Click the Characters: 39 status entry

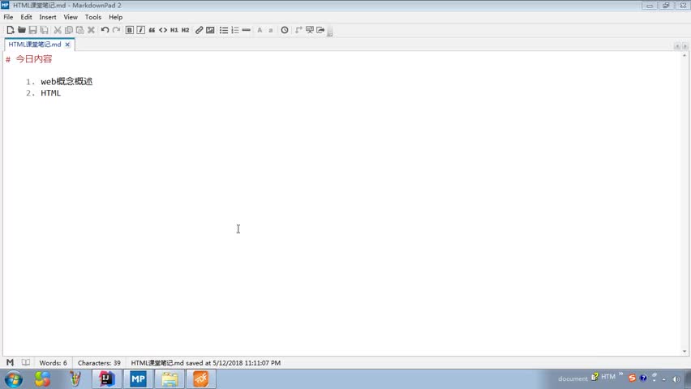pos(99,363)
